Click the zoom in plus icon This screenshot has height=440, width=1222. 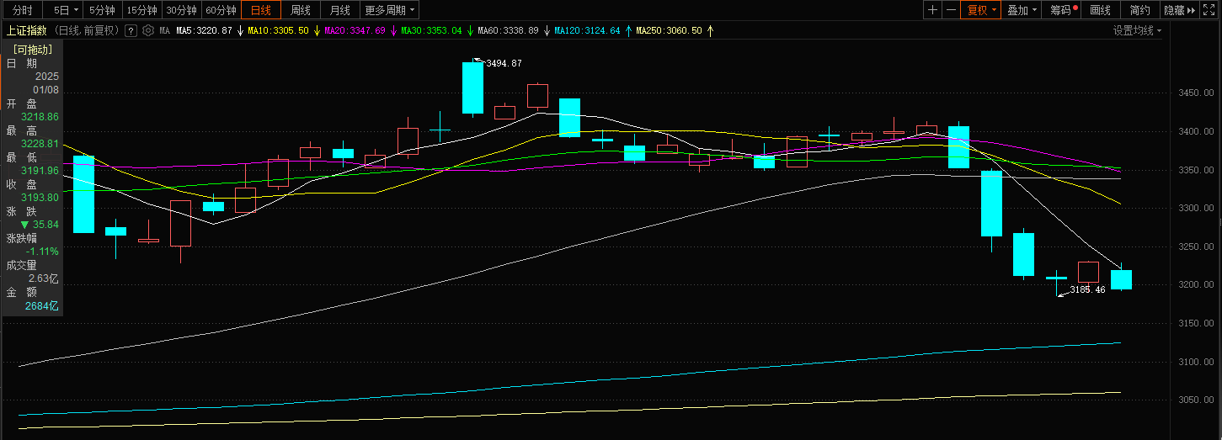932,10
